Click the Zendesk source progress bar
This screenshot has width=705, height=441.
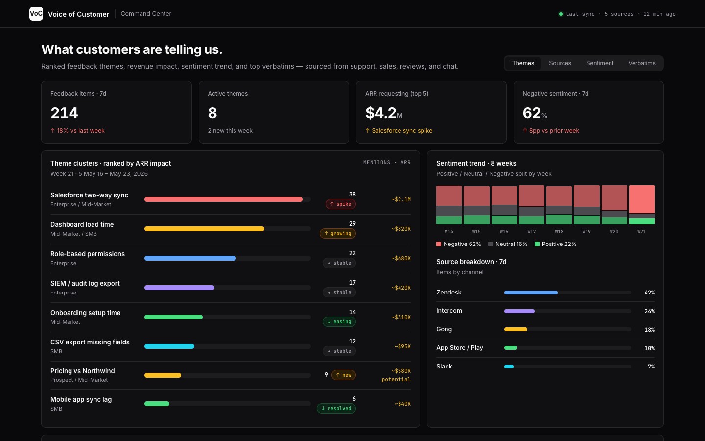567,293
